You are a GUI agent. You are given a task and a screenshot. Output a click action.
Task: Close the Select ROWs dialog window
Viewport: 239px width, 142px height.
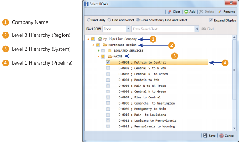[x=231, y=3]
